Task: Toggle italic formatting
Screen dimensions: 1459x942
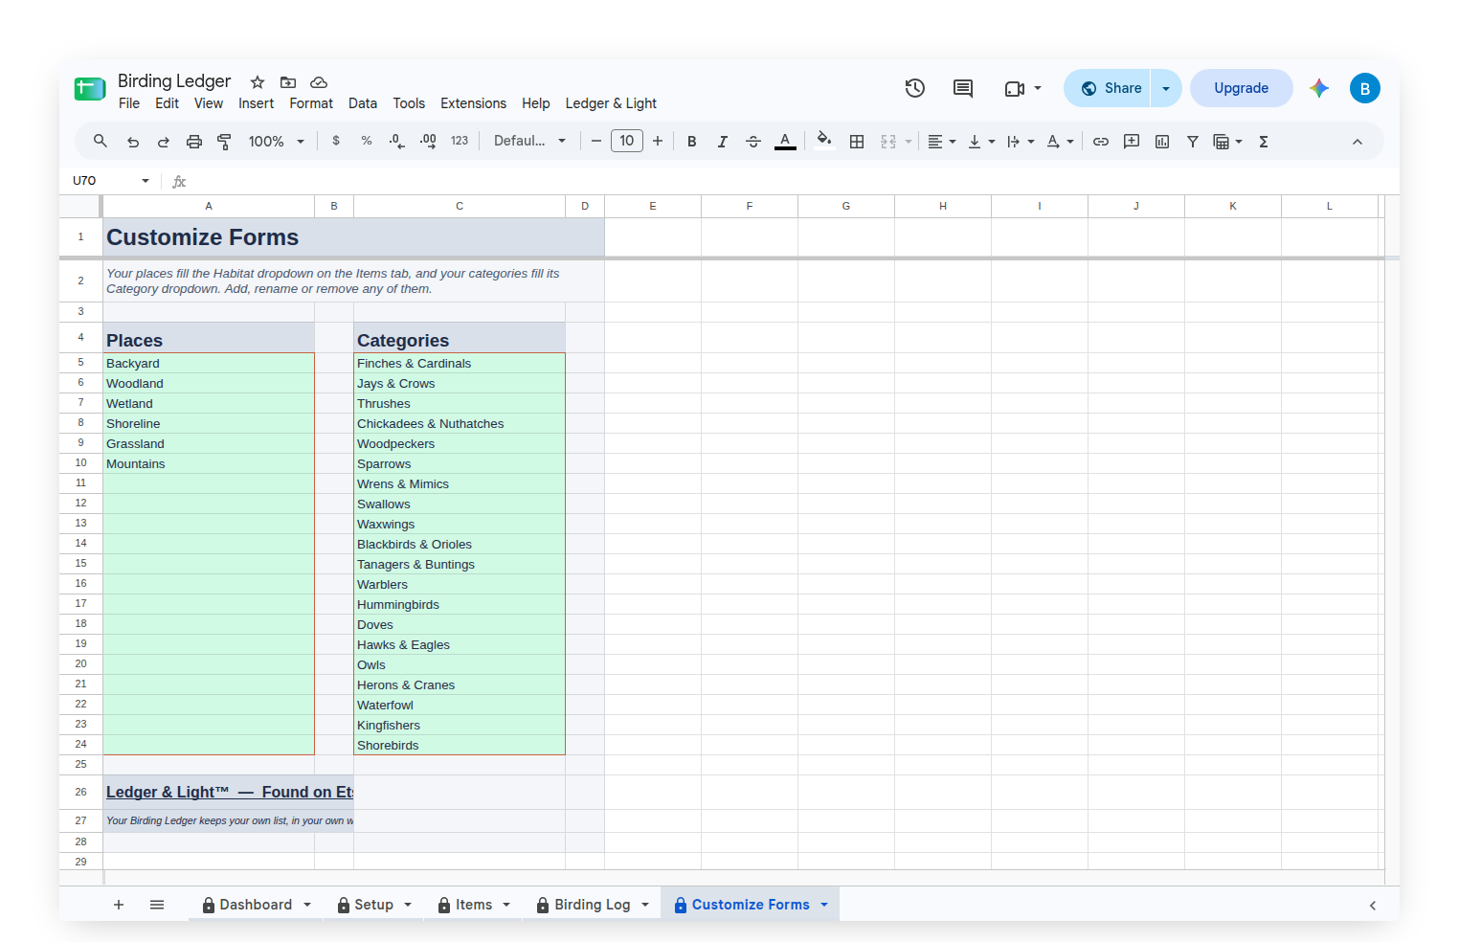Action: coord(723,142)
